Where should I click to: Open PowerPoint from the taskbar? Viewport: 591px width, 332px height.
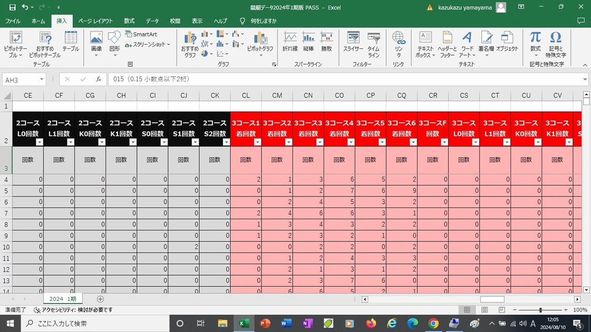point(265,323)
